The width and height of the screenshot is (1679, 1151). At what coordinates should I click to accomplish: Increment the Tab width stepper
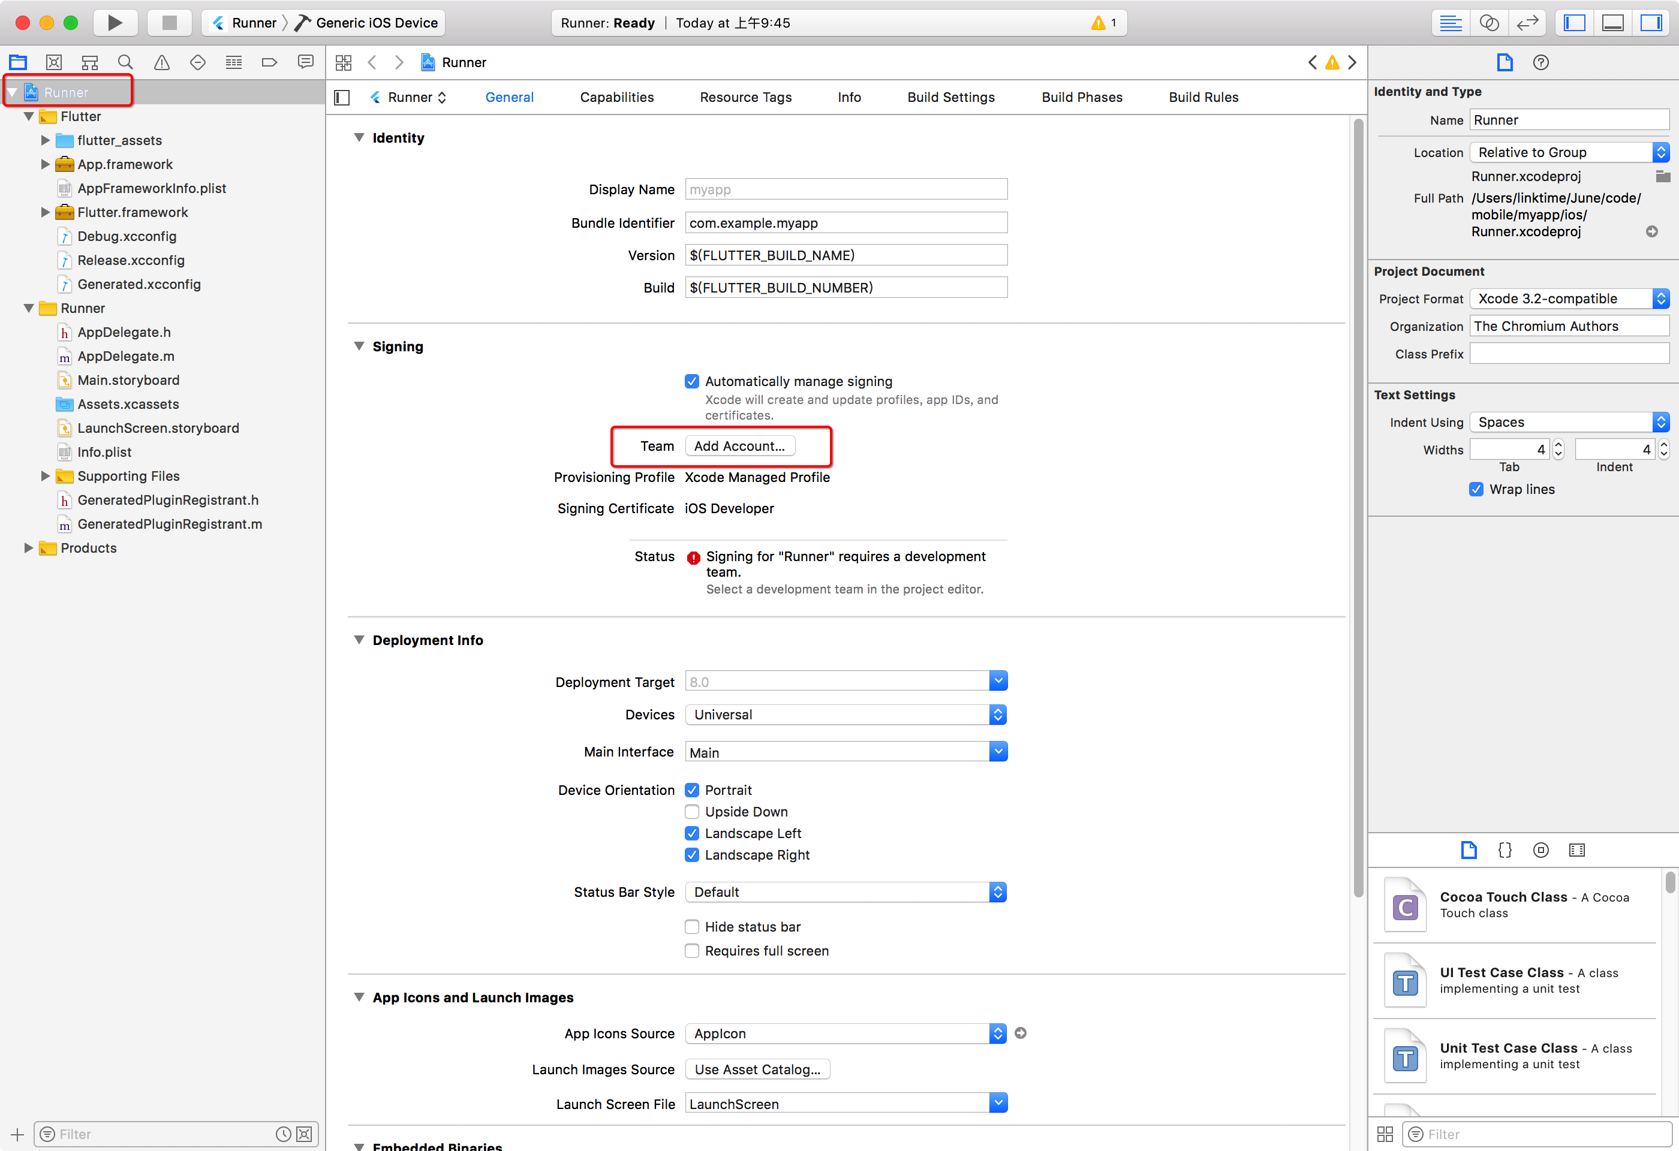(x=1558, y=445)
